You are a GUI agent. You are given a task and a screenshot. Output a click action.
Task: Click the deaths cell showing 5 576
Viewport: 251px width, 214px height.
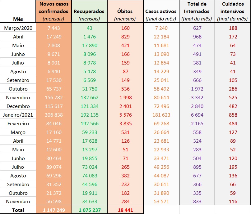[x=125, y=115]
